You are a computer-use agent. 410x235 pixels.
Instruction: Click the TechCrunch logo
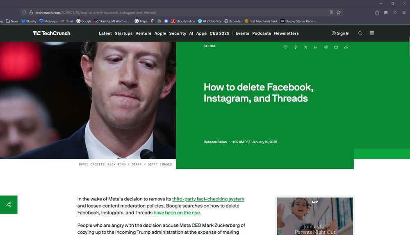pos(52,33)
